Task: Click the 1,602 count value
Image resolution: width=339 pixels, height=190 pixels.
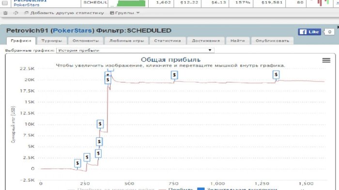Action: coord(163,2)
